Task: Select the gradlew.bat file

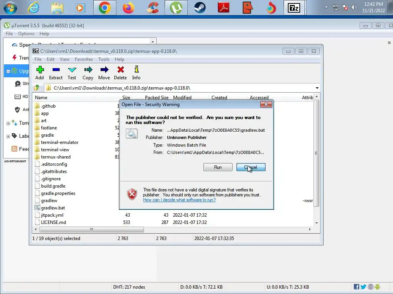Action: 53,208
